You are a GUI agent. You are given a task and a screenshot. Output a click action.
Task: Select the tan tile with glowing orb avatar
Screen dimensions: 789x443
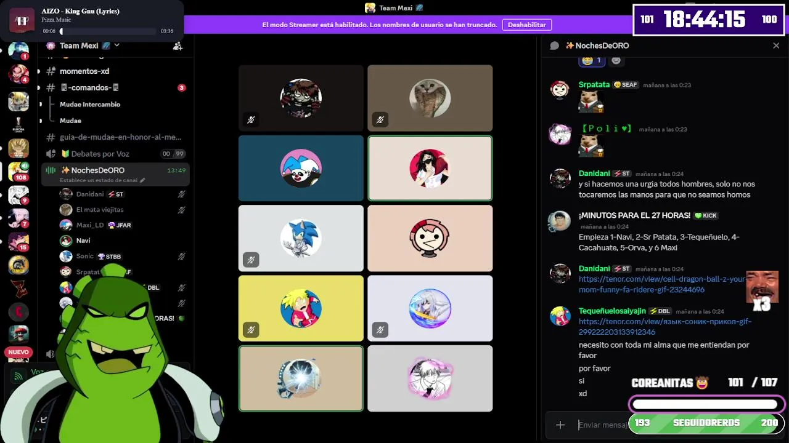click(301, 378)
